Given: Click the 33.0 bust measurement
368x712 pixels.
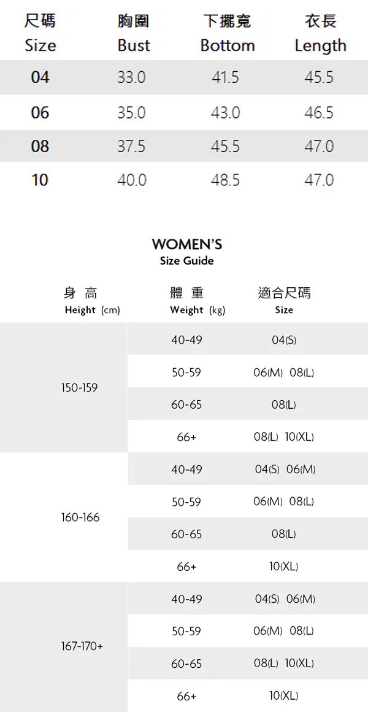Looking at the screenshot, I should point(131,77).
